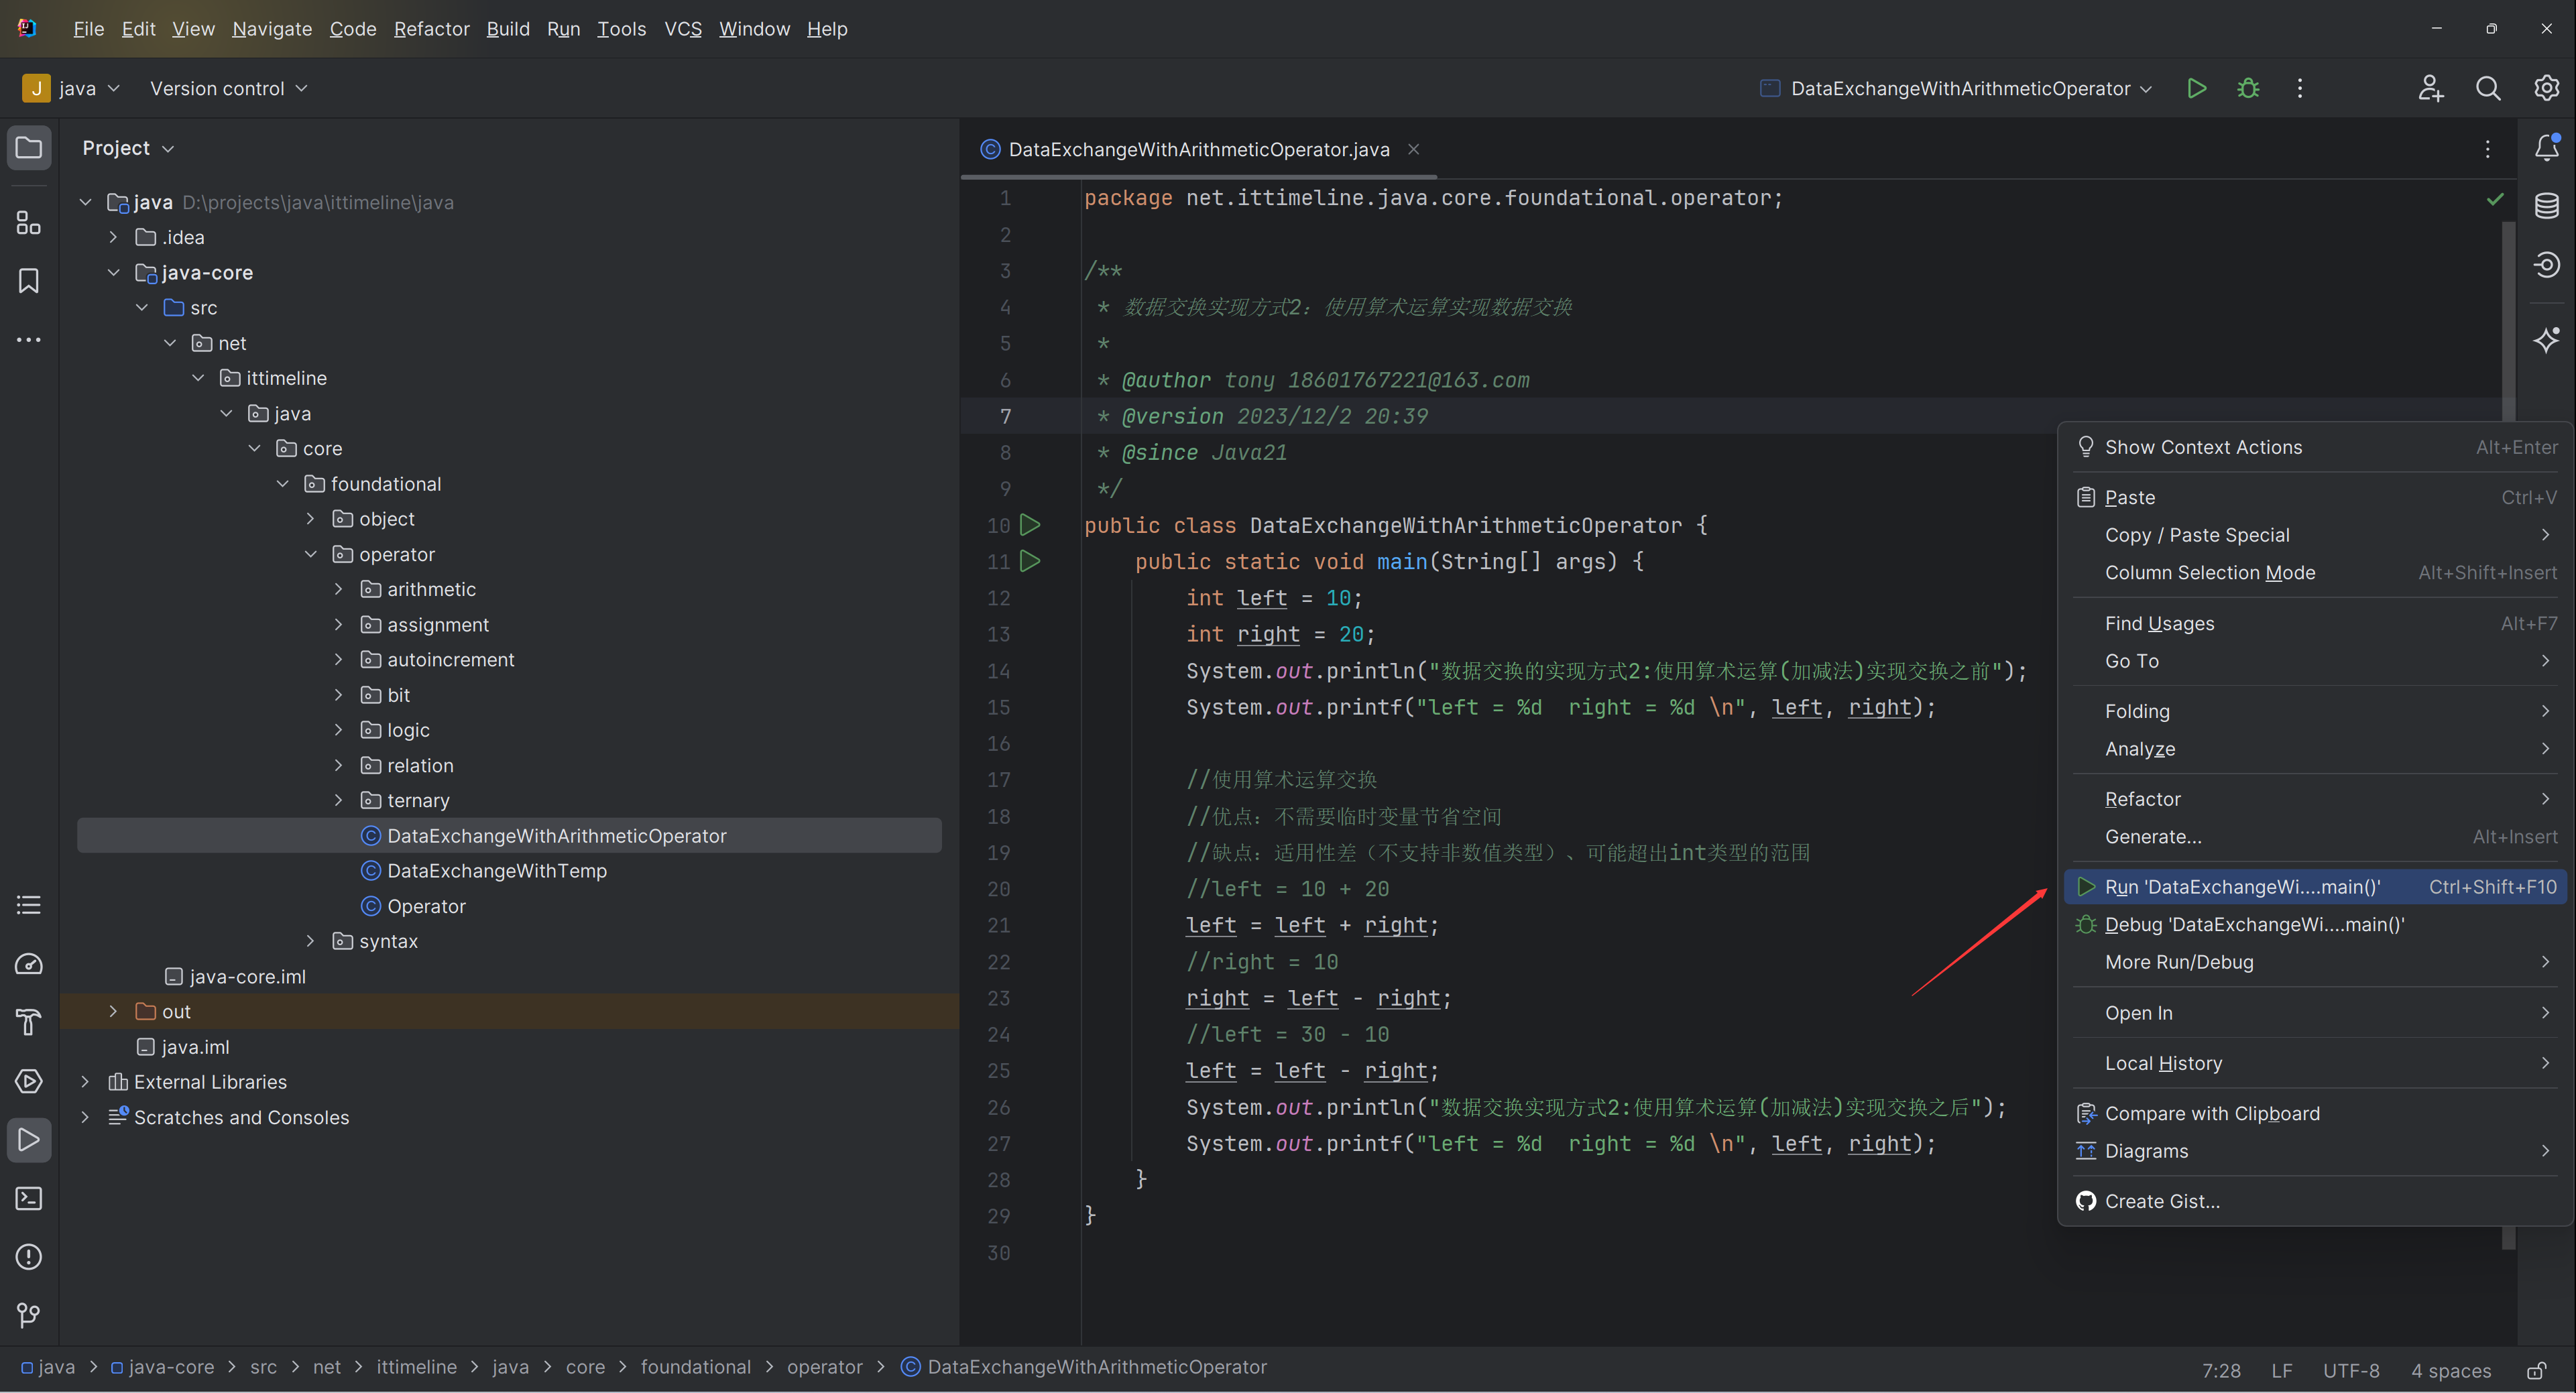Open the Services tool window
Image resolution: width=2576 pixels, height=1393 pixels.
tap(29, 1081)
